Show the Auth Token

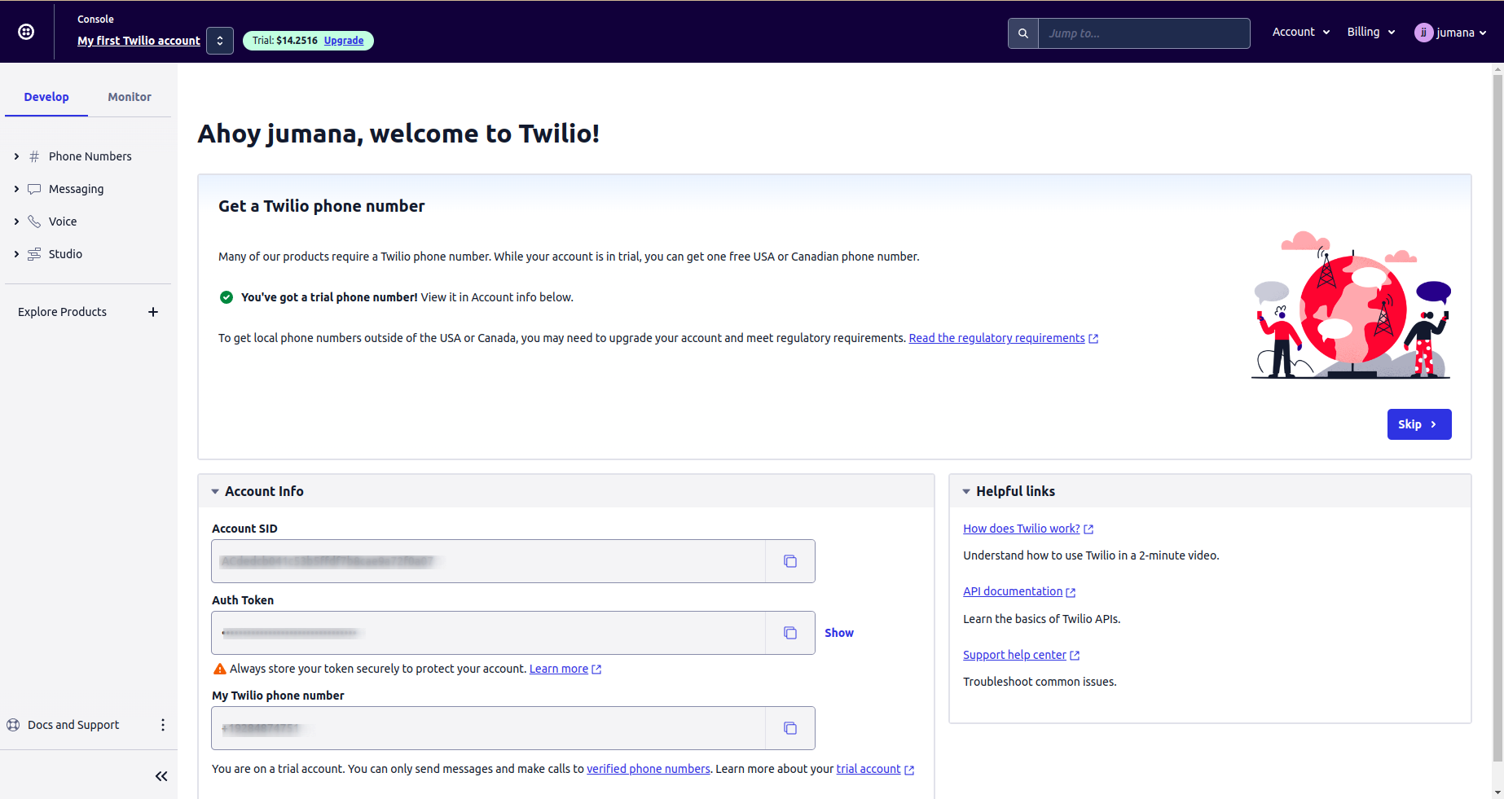(839, 633)
